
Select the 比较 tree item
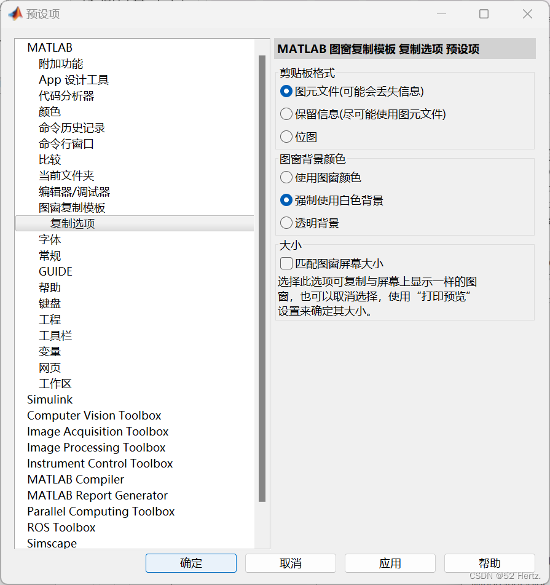click(50, 160)
